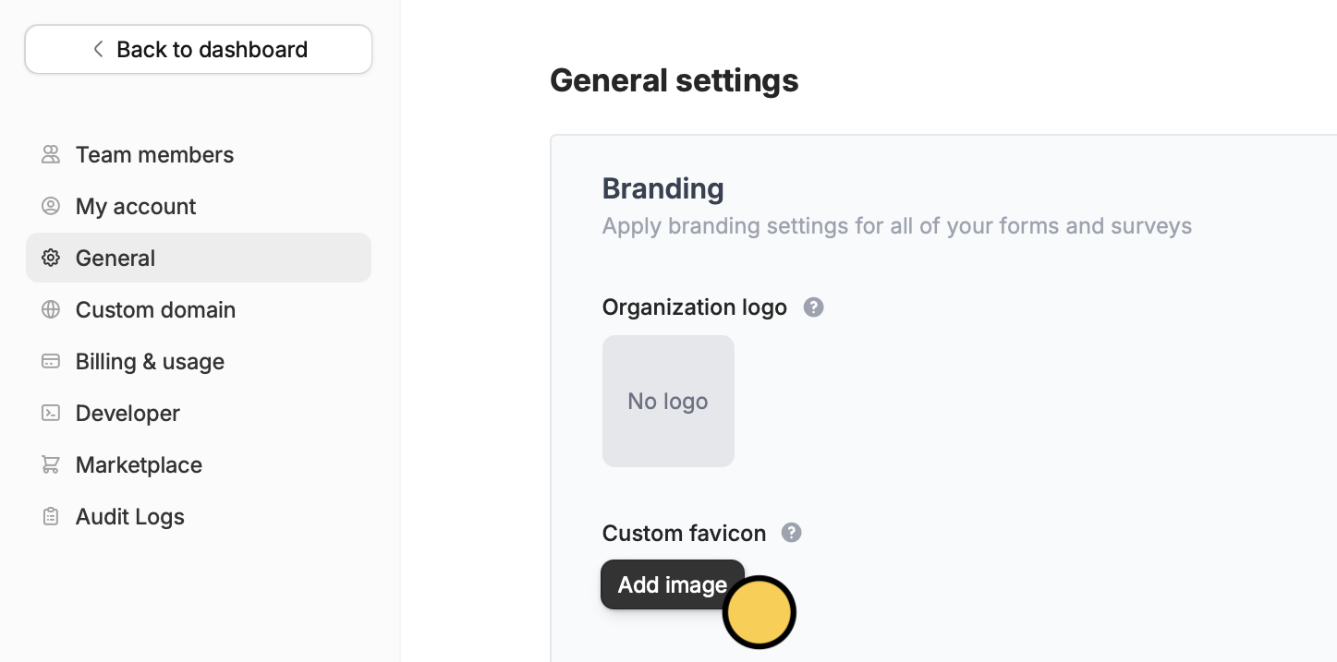Click help icon next to Organization logo
The height and width of the screenshot is (662, 1337).
coord(813,307)
